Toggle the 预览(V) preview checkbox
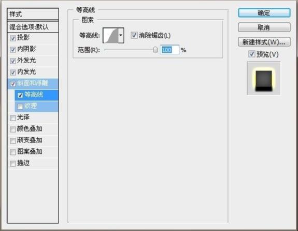The width and height of the screenshot is (298, 231). click(x=252, y=54)
